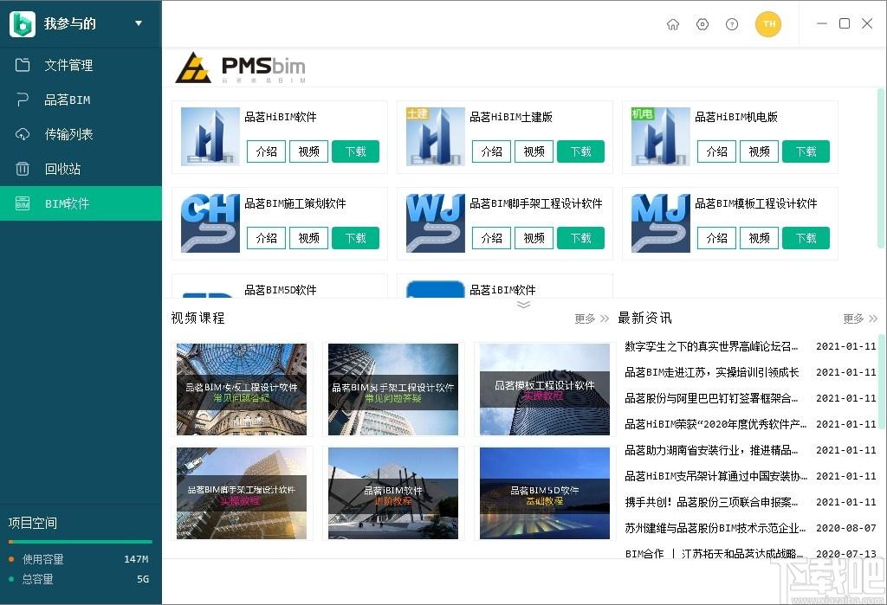The image size is (887, 605).
Task: Click 更多 next to 最新资讯
Action: click(x=860, y=319)
